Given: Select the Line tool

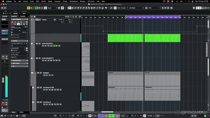Looking at the screenshot, I should coord(97,8).
